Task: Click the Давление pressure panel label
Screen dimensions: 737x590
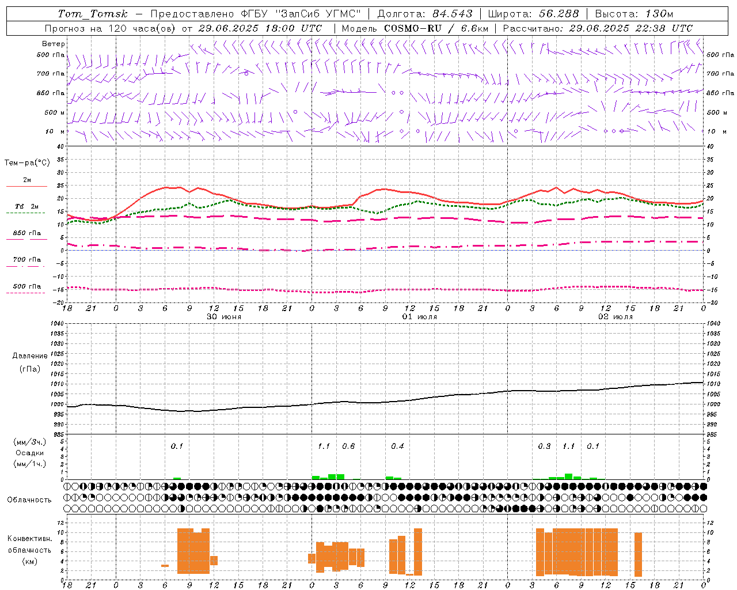Action: coord(30,356)
